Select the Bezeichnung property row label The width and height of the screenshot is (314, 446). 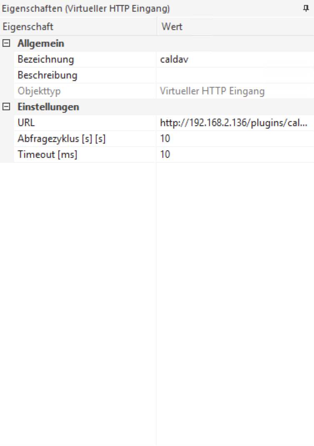click(x=45, y=59)
